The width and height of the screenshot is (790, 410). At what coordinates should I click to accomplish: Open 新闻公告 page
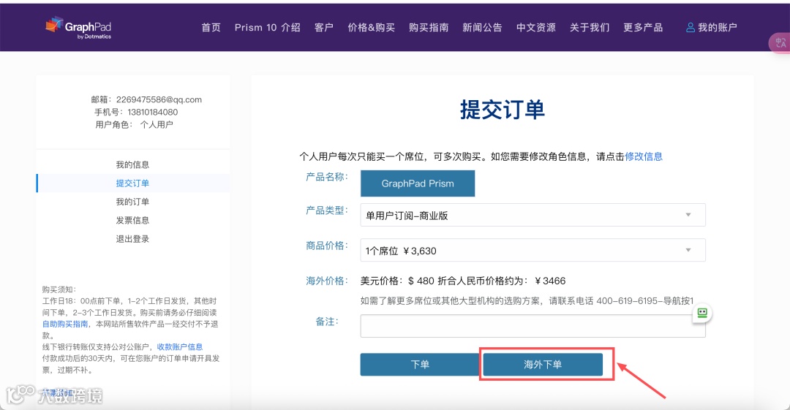(482, 28)
